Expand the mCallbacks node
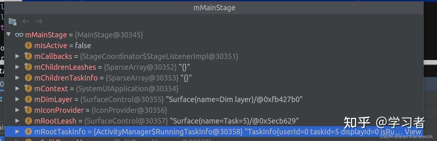Viewport: 437px width, 141px height. point(18,56)
